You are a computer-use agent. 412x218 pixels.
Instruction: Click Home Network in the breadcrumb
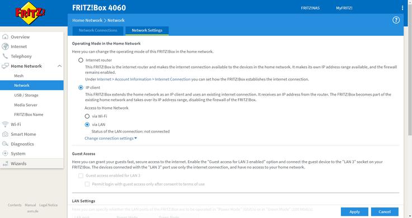[x=87, y=20]
